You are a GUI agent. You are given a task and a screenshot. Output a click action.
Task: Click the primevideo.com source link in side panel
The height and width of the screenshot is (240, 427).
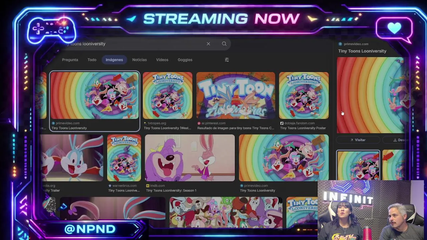[x=356, y=44]
